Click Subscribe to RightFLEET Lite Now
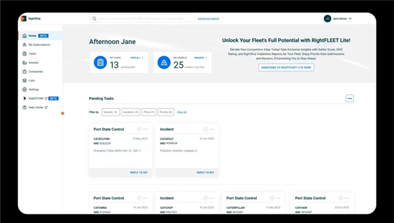Screen dimensions: 394x223 click(286, 67)
